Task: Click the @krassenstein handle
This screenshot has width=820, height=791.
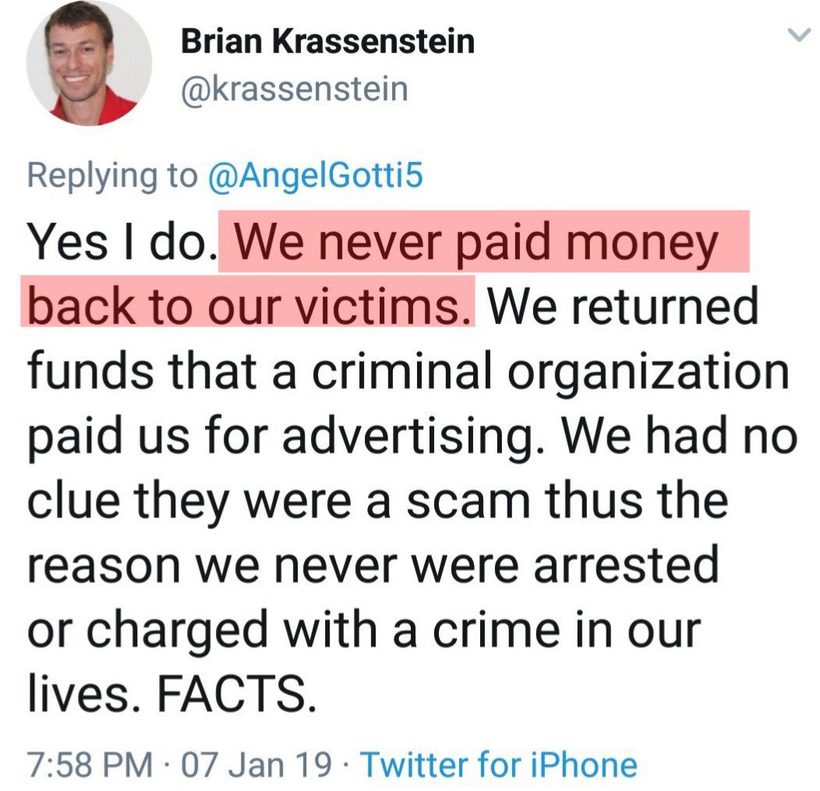Action: [x=294, y=88]
